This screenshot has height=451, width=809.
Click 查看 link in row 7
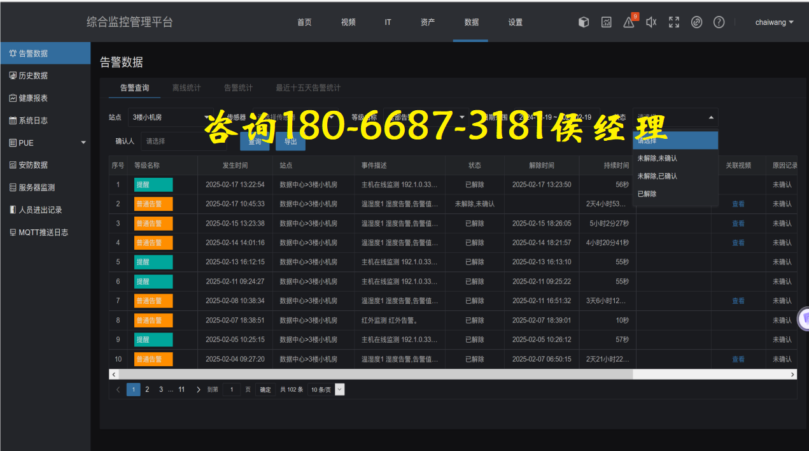click(x=738, y=301)
